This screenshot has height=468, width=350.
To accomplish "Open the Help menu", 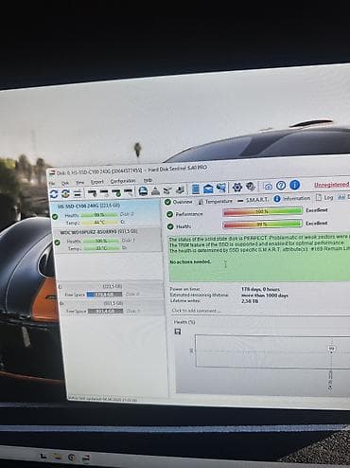I will (x=148, y=180).
